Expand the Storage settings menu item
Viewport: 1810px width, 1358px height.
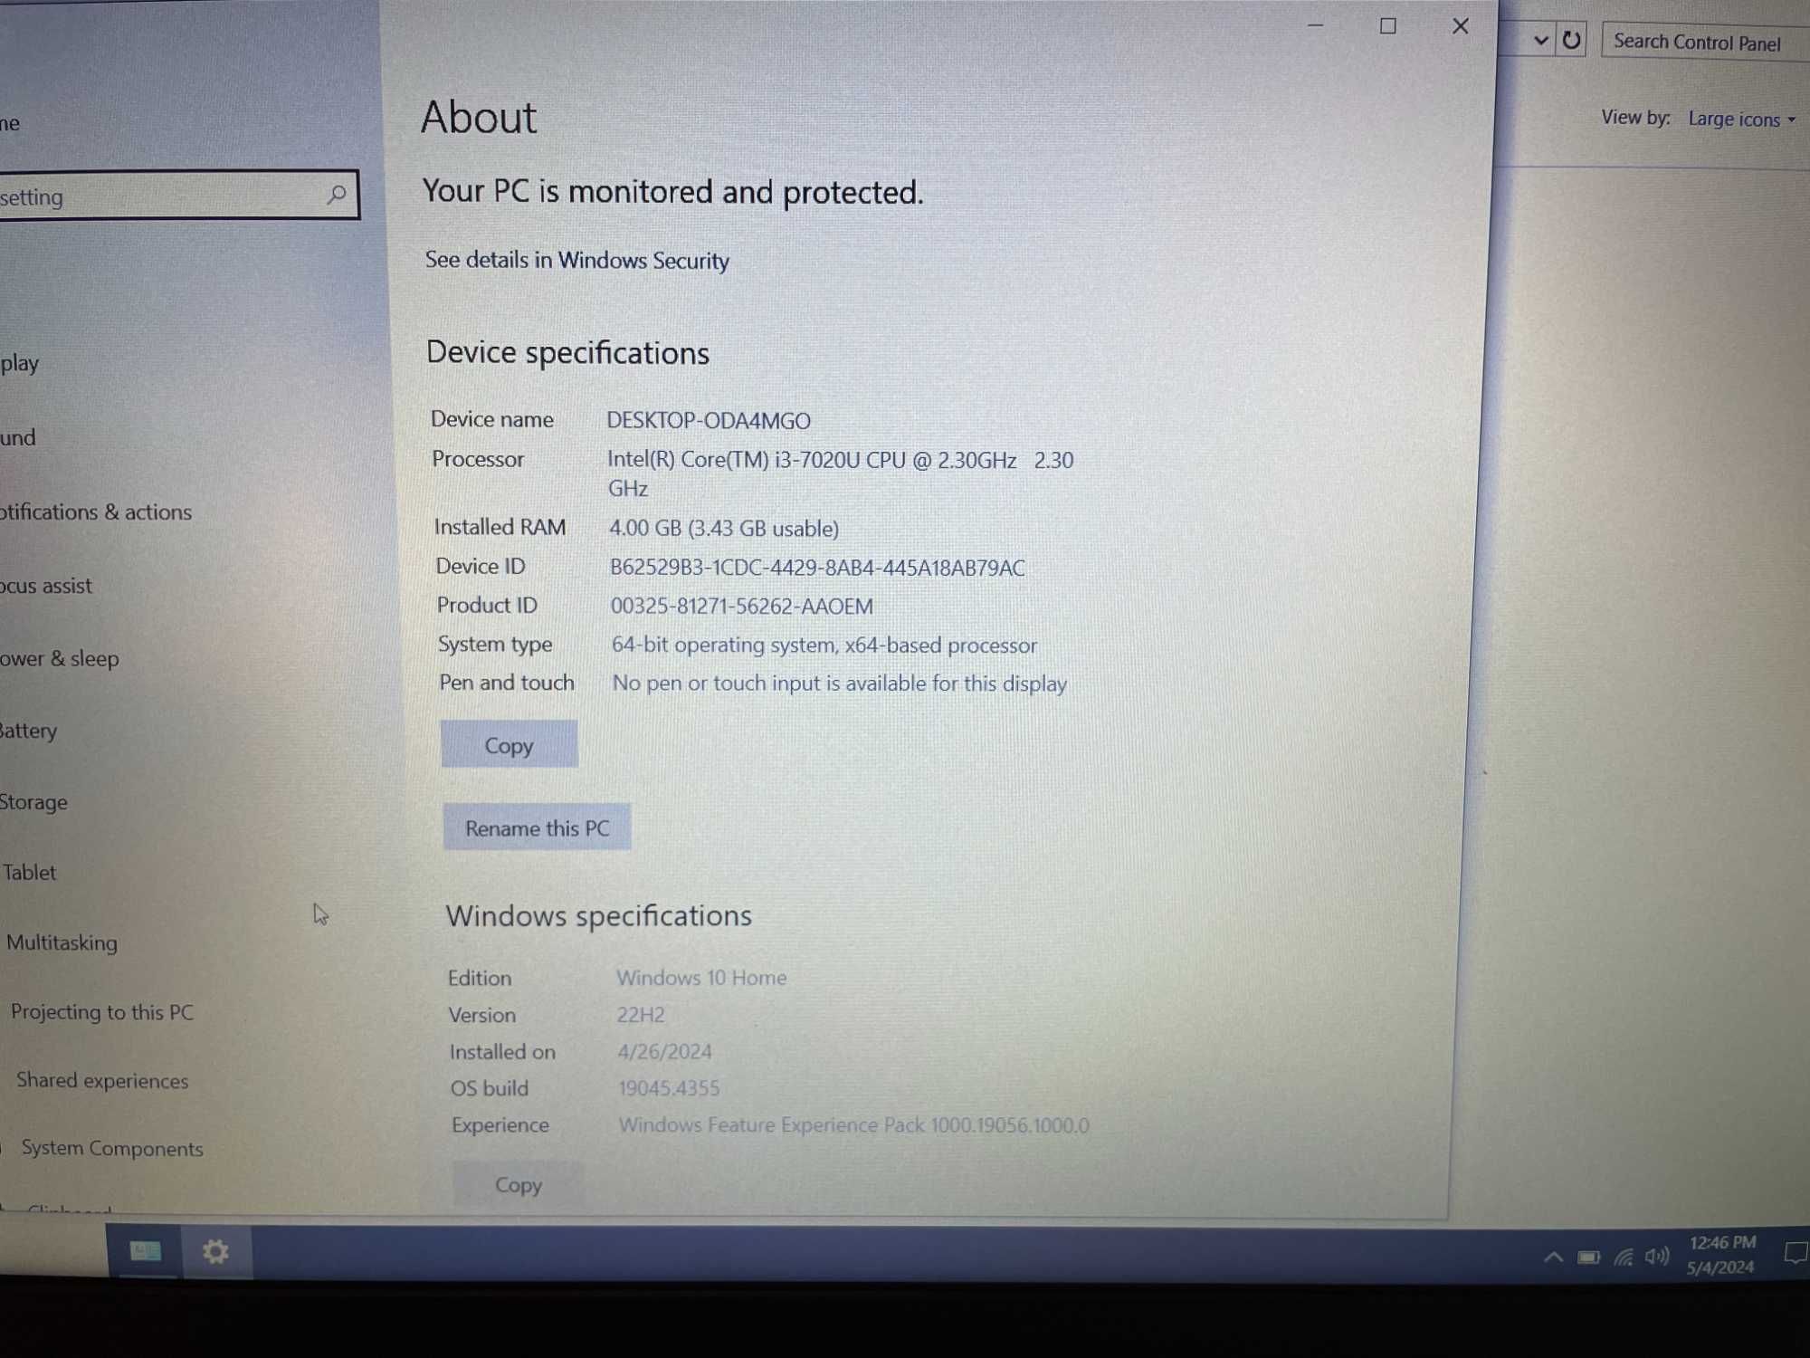[34, 799]
